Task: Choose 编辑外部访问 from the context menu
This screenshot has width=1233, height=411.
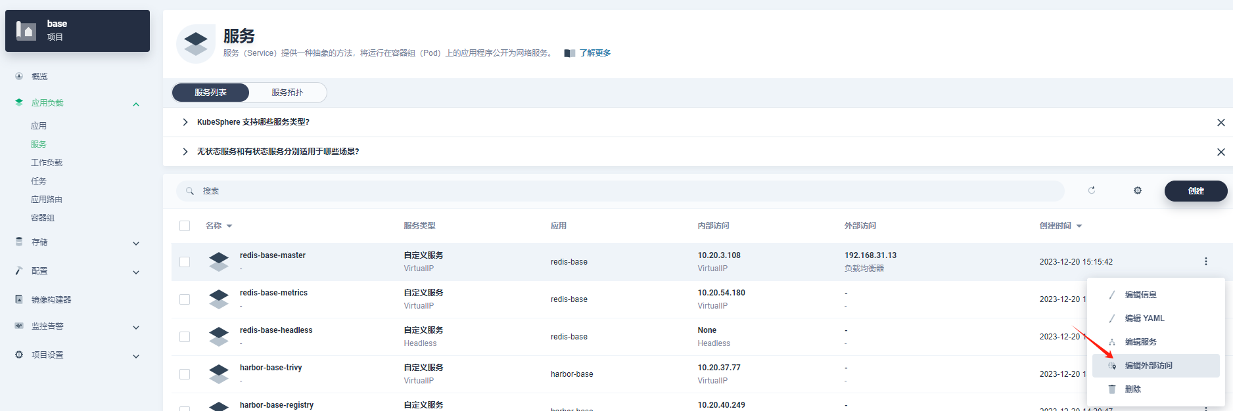Action: (x=1156, y=366)
